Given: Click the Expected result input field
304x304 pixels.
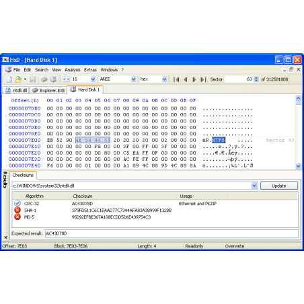Looking at the screenshot, I should tap(172, 233).
